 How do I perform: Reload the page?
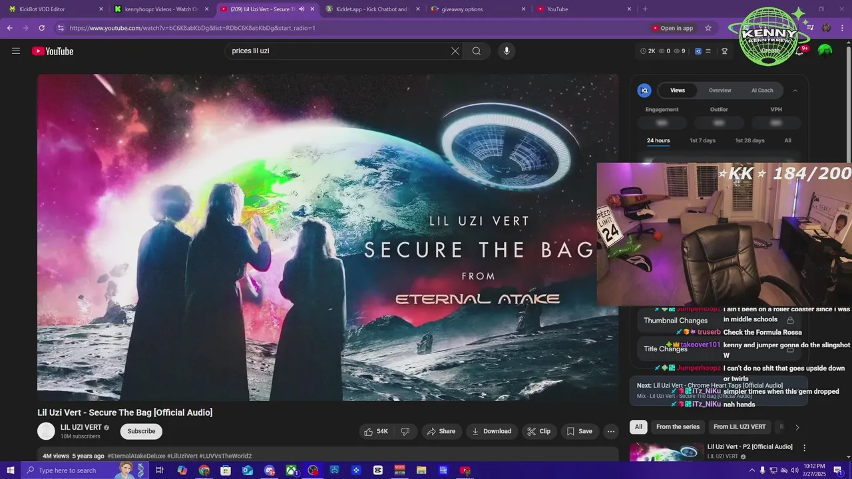[41, 28]
